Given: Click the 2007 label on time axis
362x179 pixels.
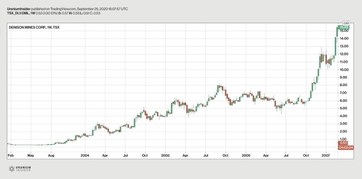Looking at the screenshot, I should [x=326, y=156].
